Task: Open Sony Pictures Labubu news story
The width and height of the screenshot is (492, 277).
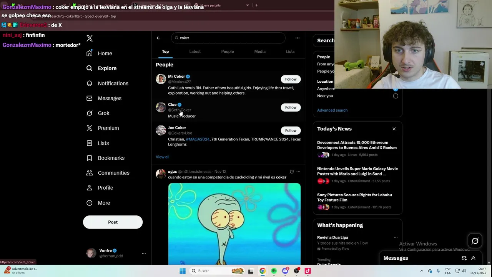Action: [x=357, y=201]
